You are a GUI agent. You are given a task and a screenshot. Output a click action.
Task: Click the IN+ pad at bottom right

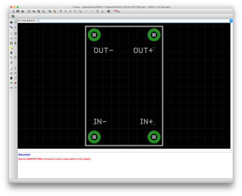pos(154,137)
